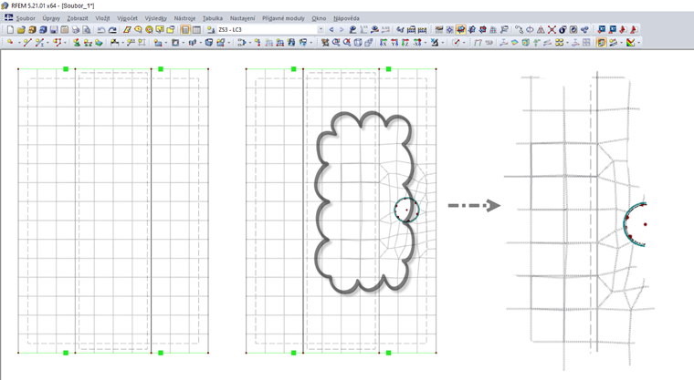Select the new surface tool icon
The image size is (694, 380).
[x=157, y=43]
